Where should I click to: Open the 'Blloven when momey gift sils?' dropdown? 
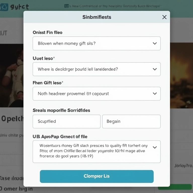96,43
